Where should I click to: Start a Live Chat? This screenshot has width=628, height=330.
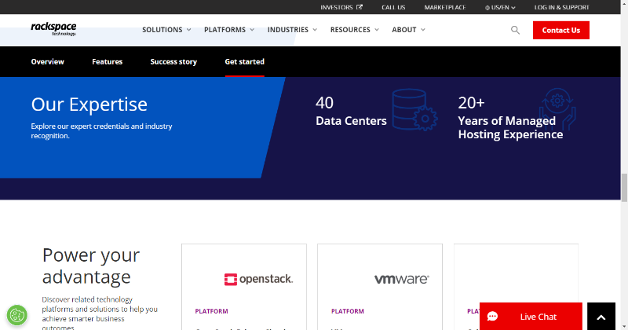531,317
